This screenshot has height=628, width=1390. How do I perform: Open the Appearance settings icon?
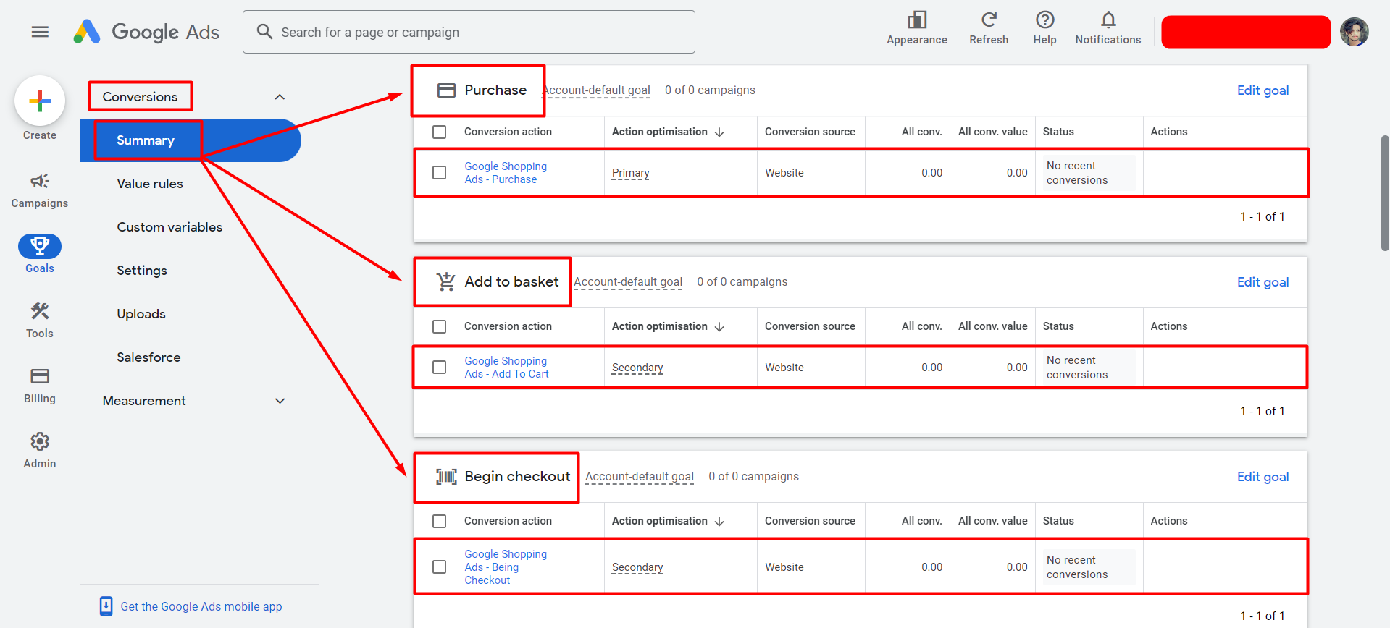pos(916,28)
